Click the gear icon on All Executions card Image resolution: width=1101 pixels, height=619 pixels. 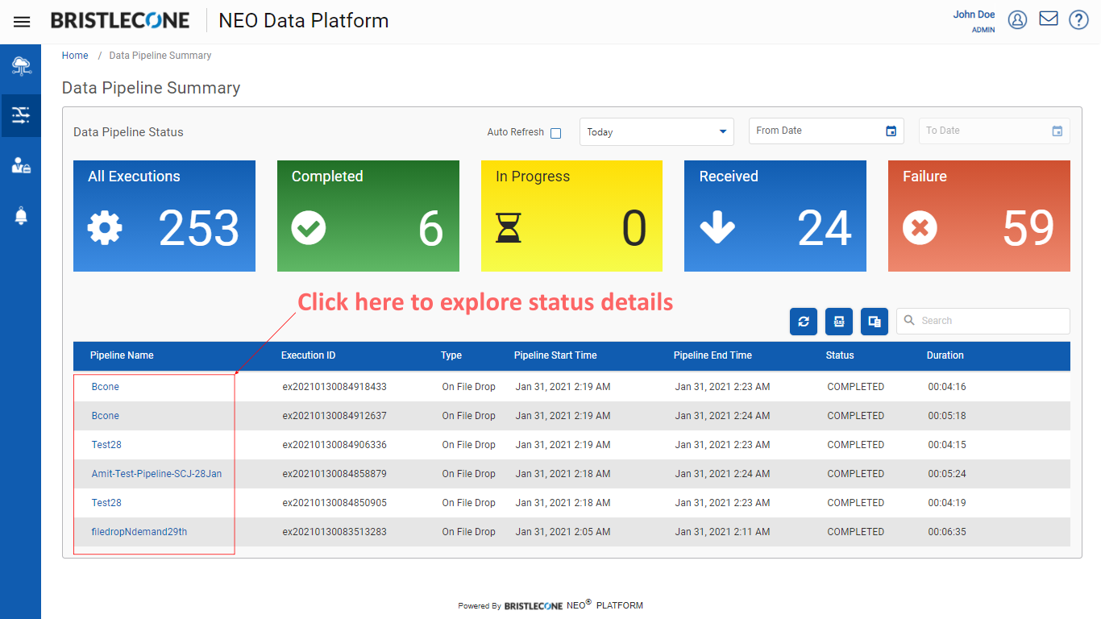pyautogui.click(x=105, y=228)
